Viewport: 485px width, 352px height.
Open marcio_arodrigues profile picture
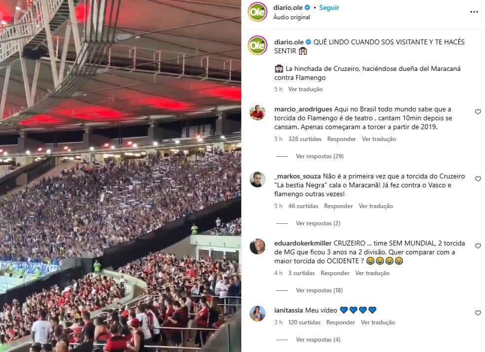click(258, 112)
